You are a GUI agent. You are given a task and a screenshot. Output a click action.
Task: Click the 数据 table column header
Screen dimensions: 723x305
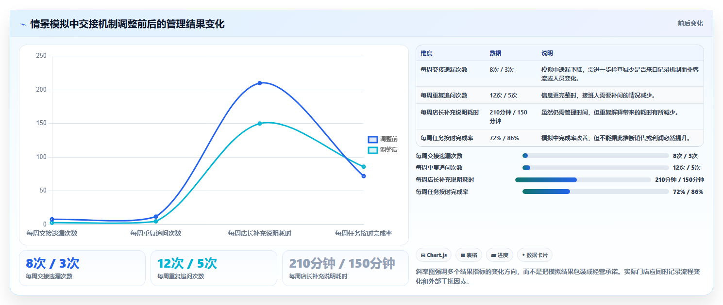pyautogui.click(x=495, y=53)
